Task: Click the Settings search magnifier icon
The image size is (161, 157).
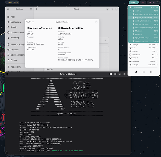Action: tap(8, 9)
